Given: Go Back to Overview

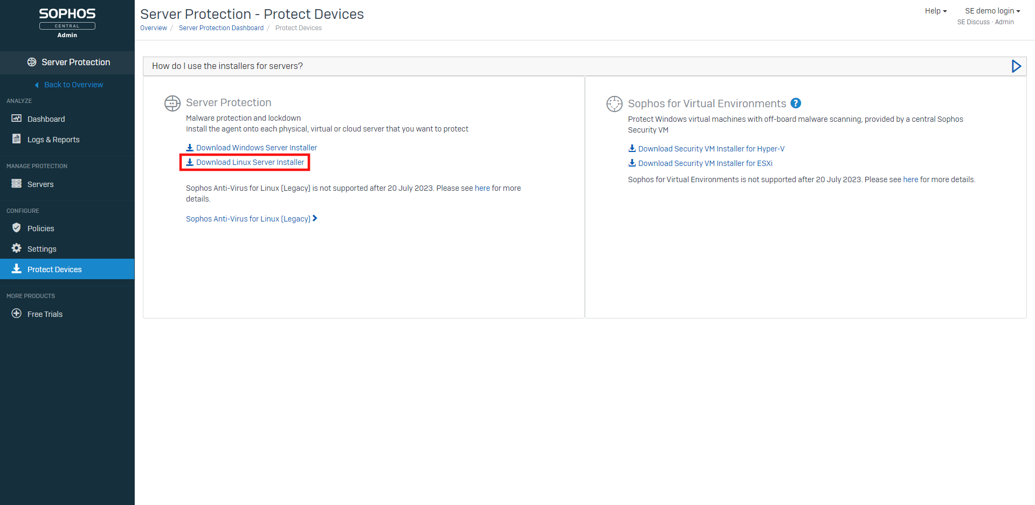Looking at the screenshot, I should tap(73, 85).
